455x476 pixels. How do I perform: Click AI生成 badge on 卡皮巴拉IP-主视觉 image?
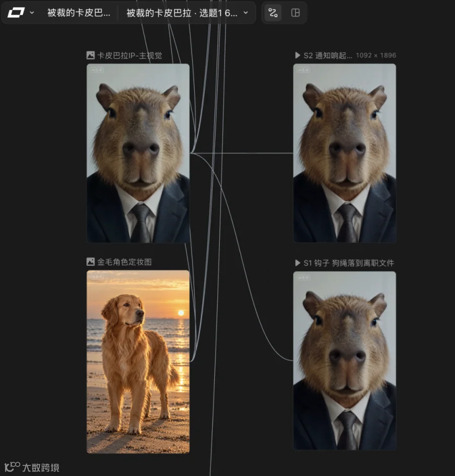click(97, 70)
